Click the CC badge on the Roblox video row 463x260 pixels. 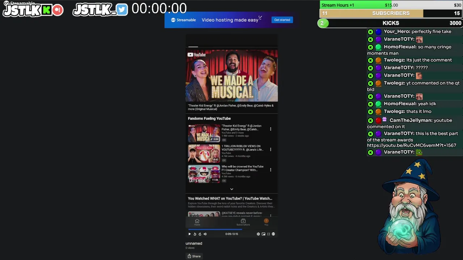(x=224, y=160)
